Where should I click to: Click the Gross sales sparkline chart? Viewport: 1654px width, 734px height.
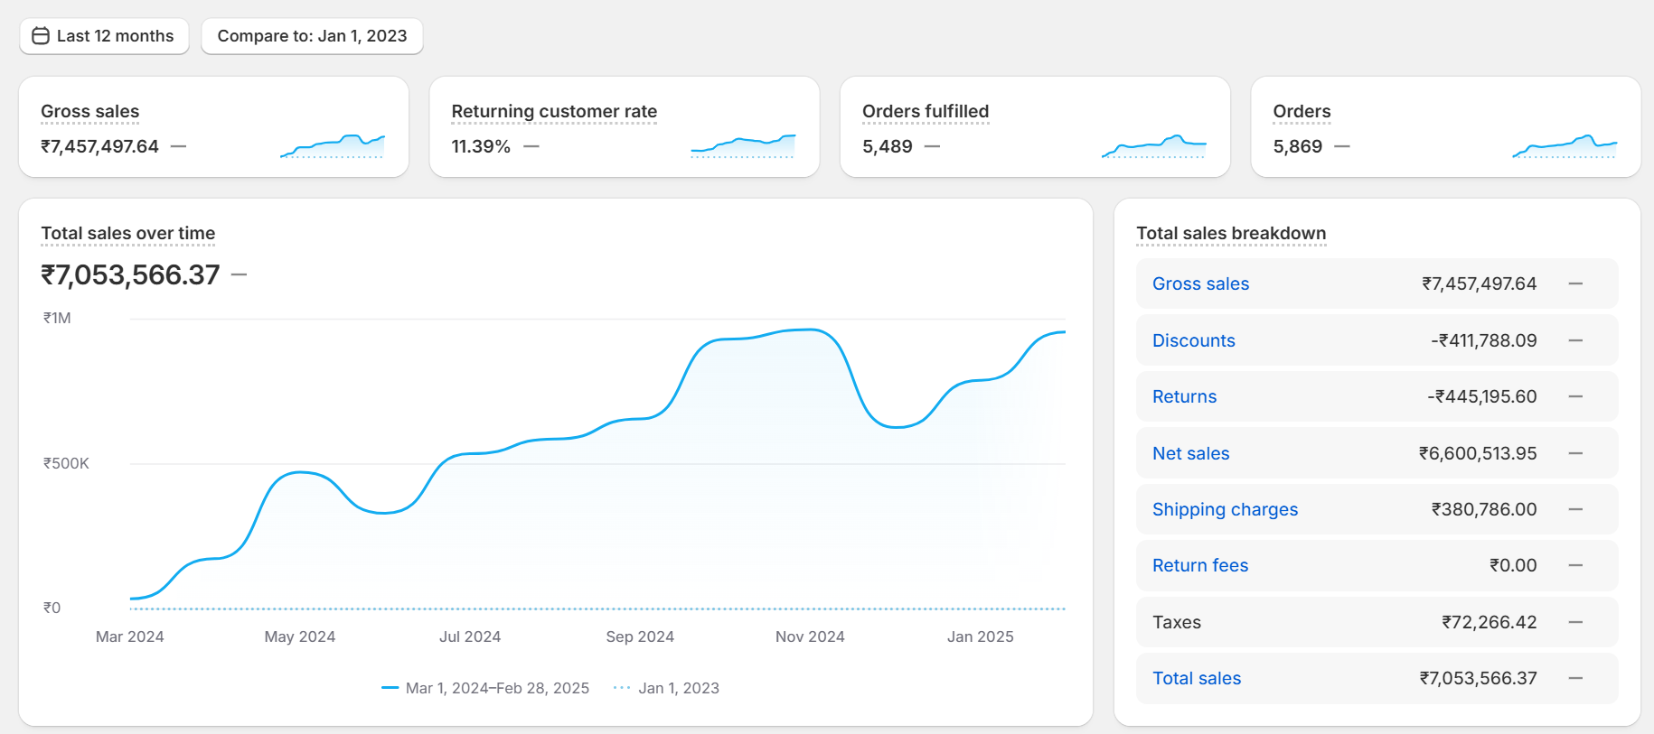pos(333,145)
